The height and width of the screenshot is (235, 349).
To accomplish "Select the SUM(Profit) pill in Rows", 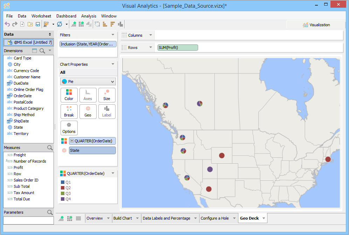I will point(177,48).
